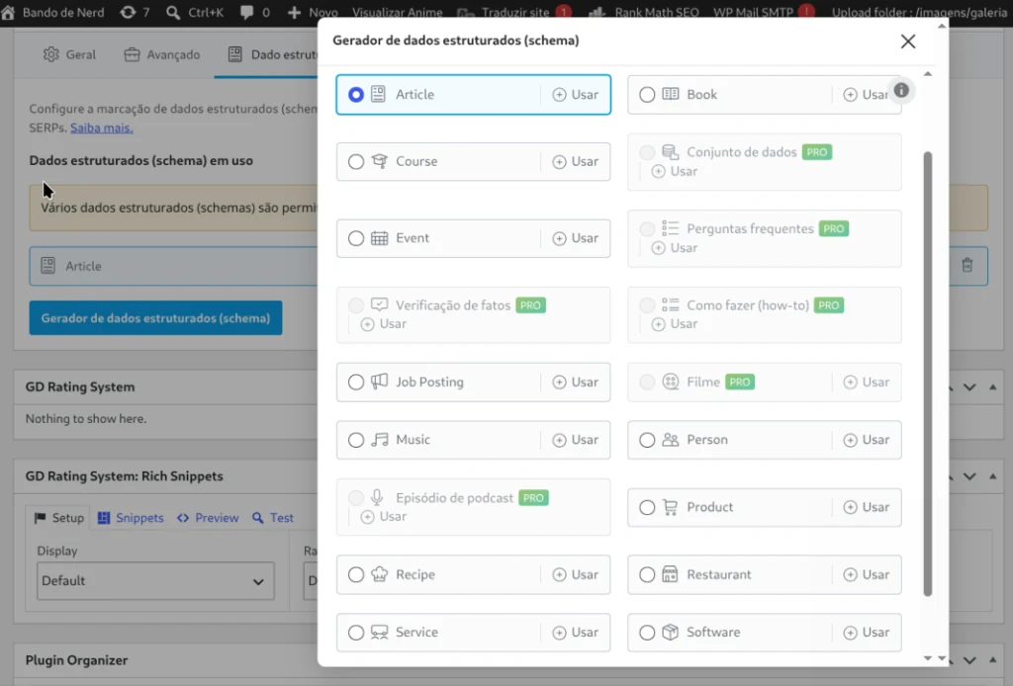This screenshot has height=686, width=1013.
Task: Click the modal vertical scrollbar
Action: click(x=928, y=375)
